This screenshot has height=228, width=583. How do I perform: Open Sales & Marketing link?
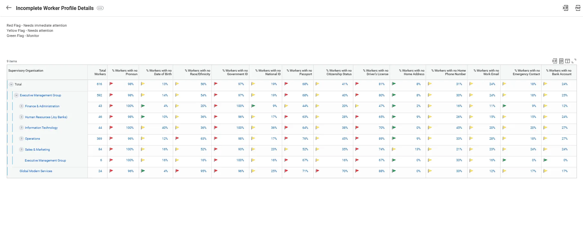(37, 150)
